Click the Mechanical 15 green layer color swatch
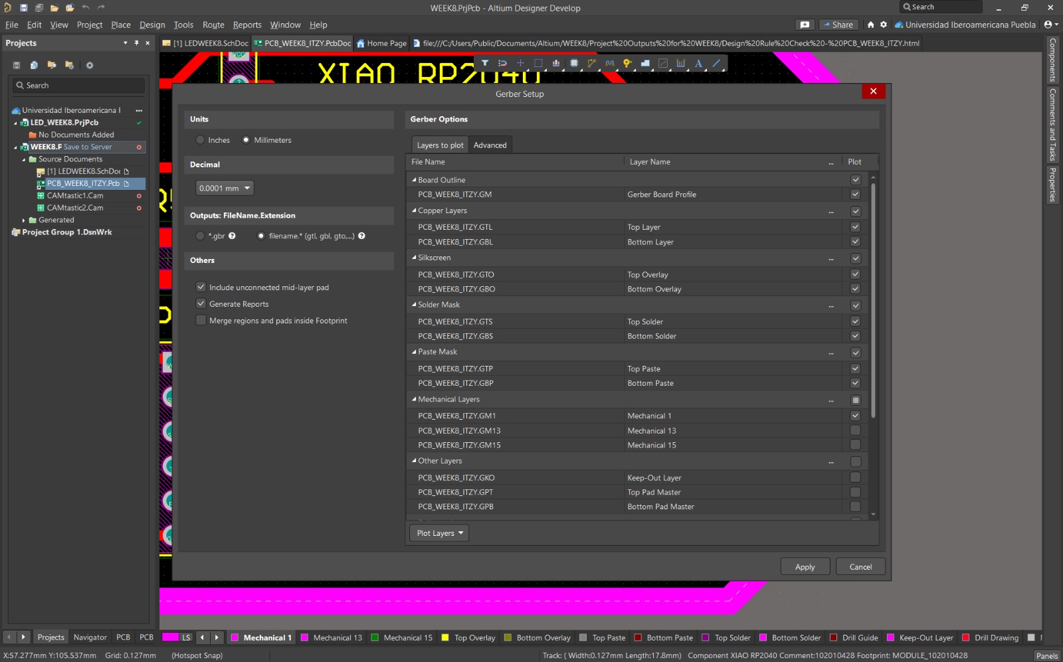This screenshot has height=662, width=1063. point(375,637)
